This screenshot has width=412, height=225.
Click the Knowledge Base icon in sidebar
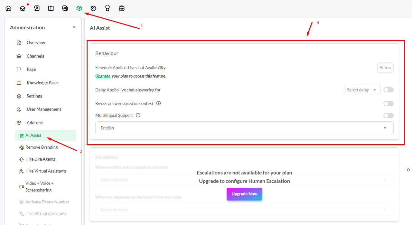pos(19,83)
